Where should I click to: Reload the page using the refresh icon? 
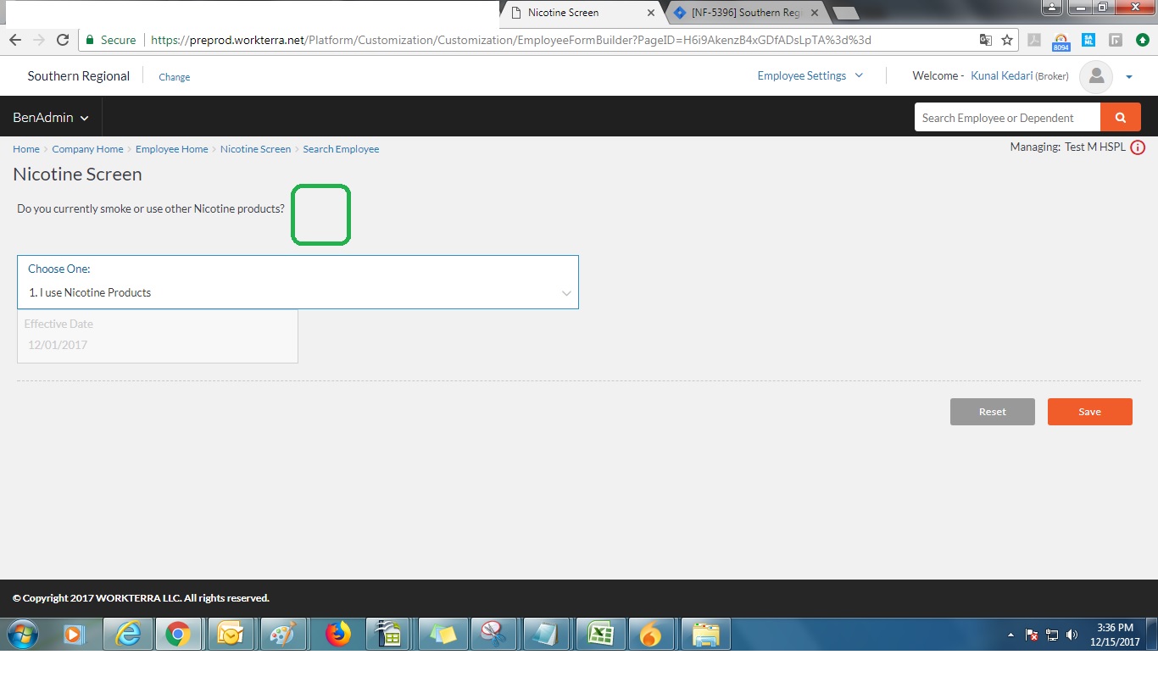pyautogui.click(x=63, y=40)
